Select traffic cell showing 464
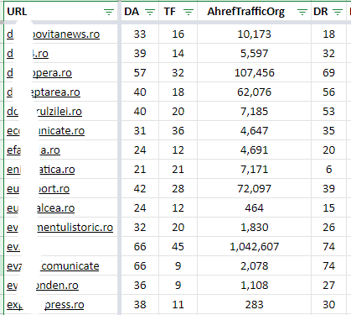 pyautogui.click(x=254, y=208)
